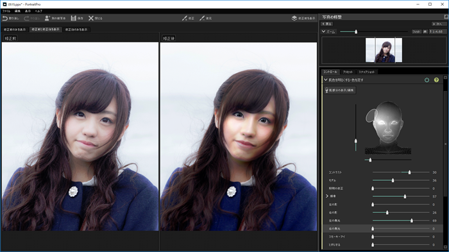Image resolution: width=449 pixels, height=252 pixels.
Task: Collapse the skin lighting section header
Action: coord(326,80)
